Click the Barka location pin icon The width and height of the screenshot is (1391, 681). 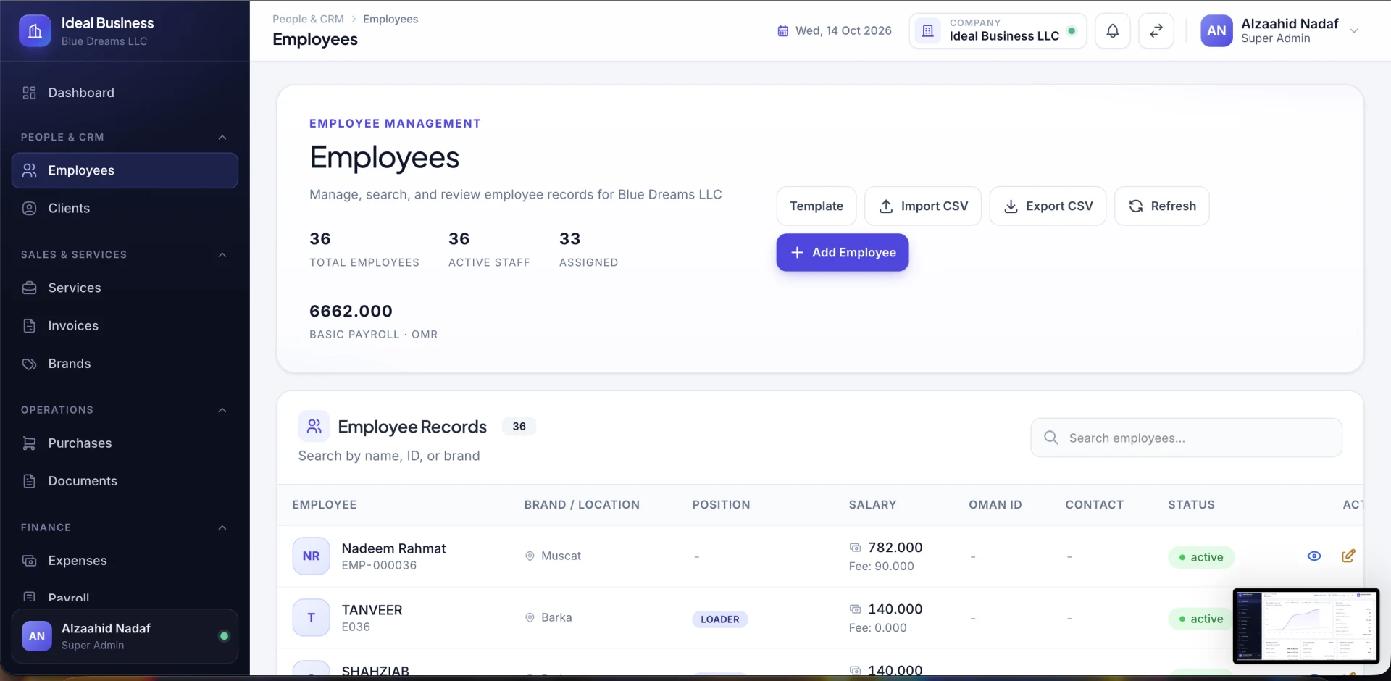click(x=530, y=617)
